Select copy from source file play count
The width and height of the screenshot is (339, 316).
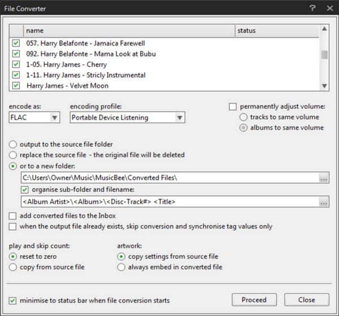tap(13, 267)
